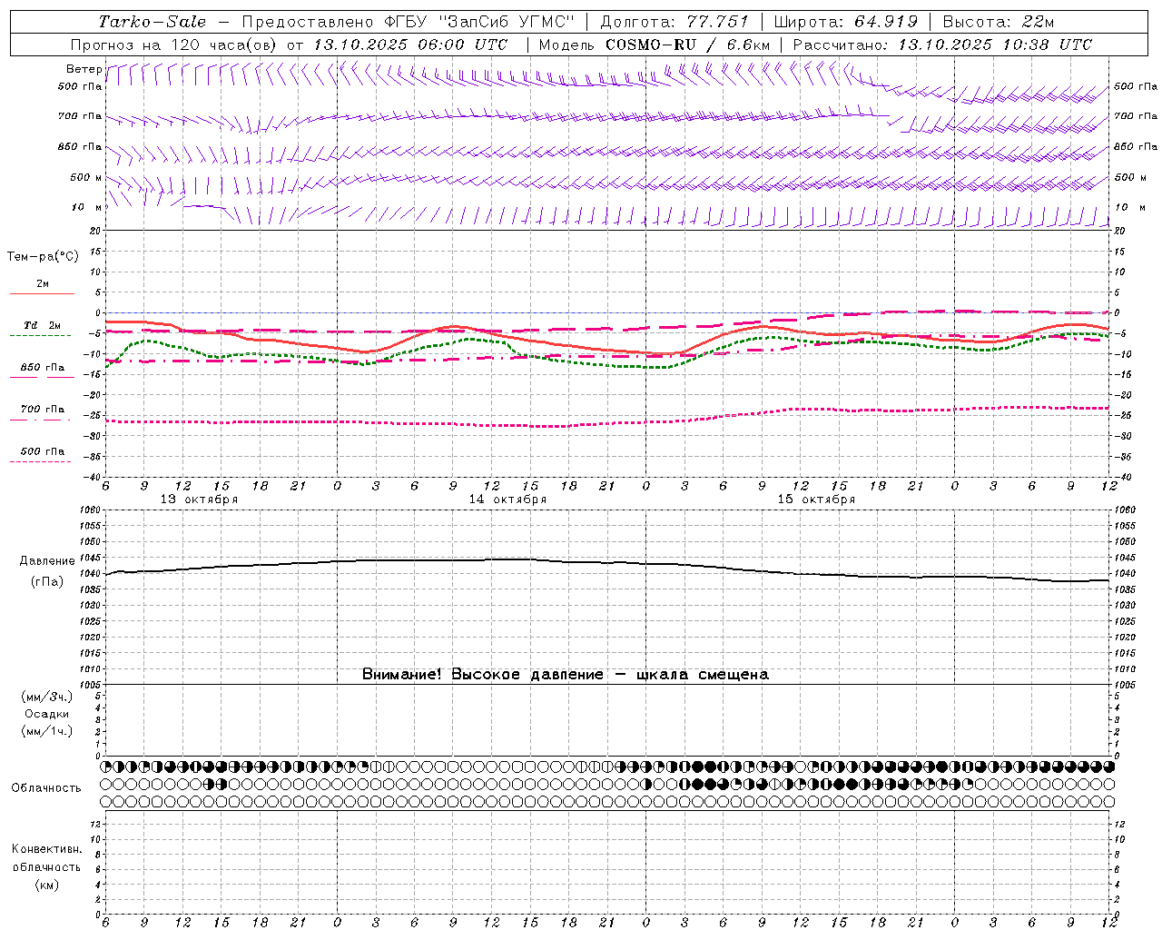Click the 'Давление' pressure panel label

(x=47, y=561)
